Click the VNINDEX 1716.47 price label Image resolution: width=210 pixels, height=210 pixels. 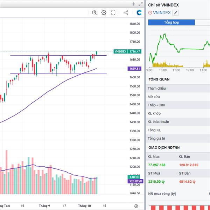[x=128, y=51]
